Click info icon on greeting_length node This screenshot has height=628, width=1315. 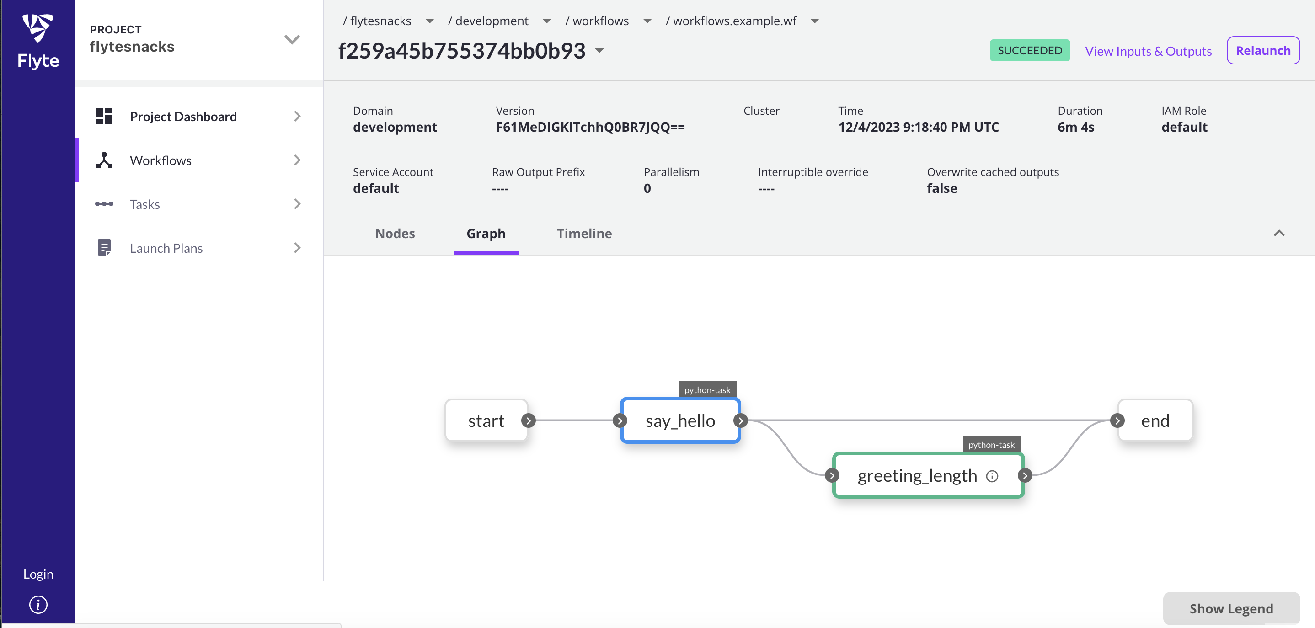tap(992, 476)
